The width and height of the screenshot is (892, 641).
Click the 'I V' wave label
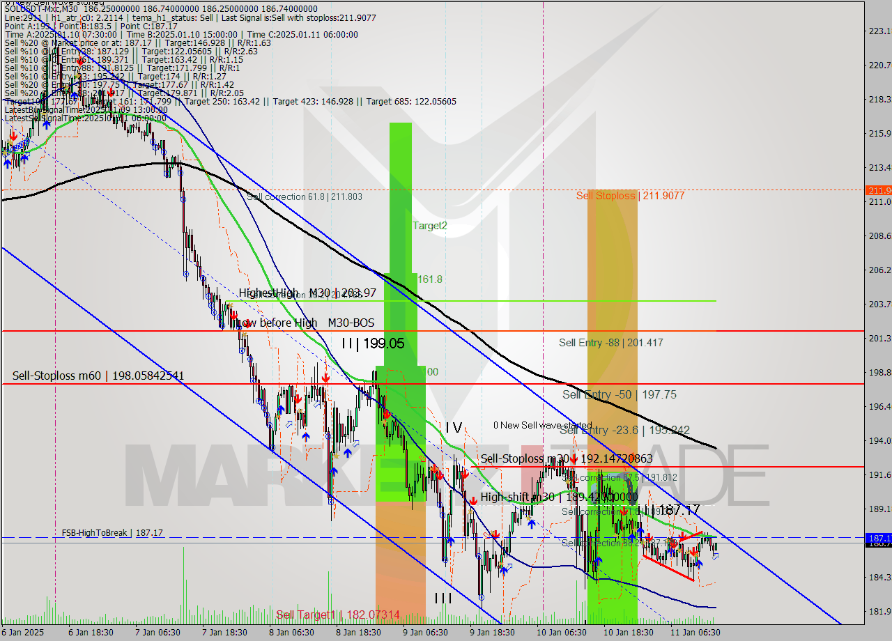454,427
